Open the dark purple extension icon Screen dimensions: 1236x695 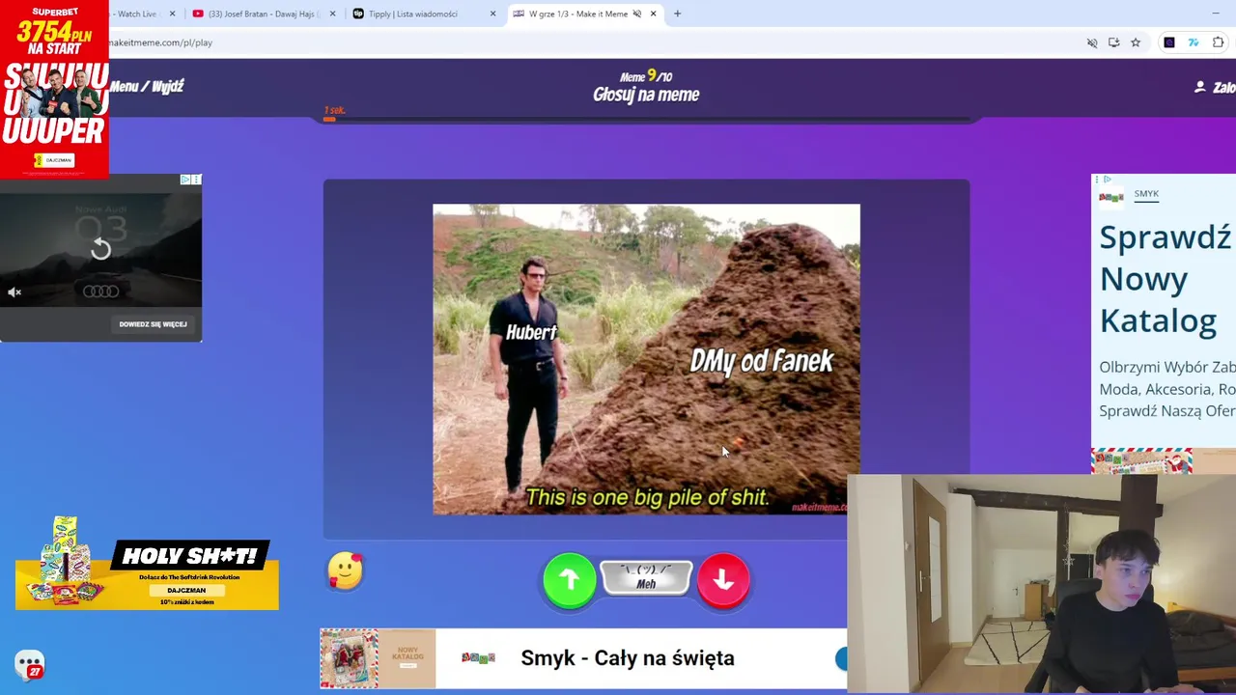pos(1169,42)
